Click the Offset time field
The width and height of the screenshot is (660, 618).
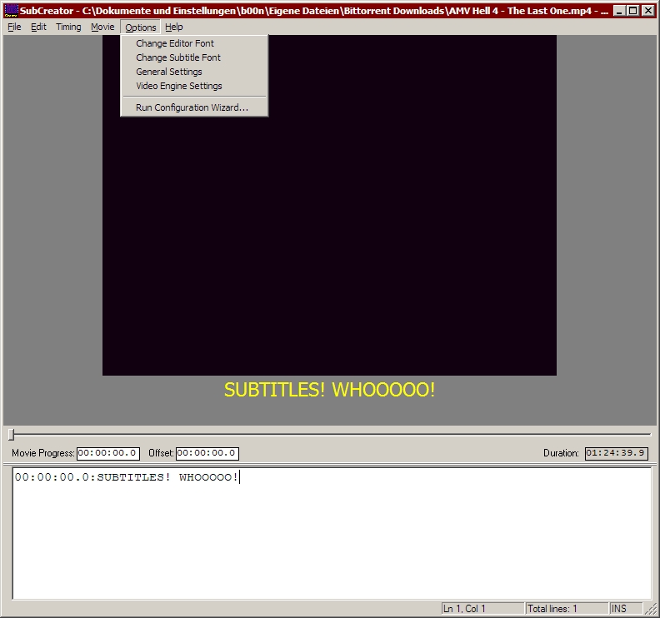[x=207, y=454]
